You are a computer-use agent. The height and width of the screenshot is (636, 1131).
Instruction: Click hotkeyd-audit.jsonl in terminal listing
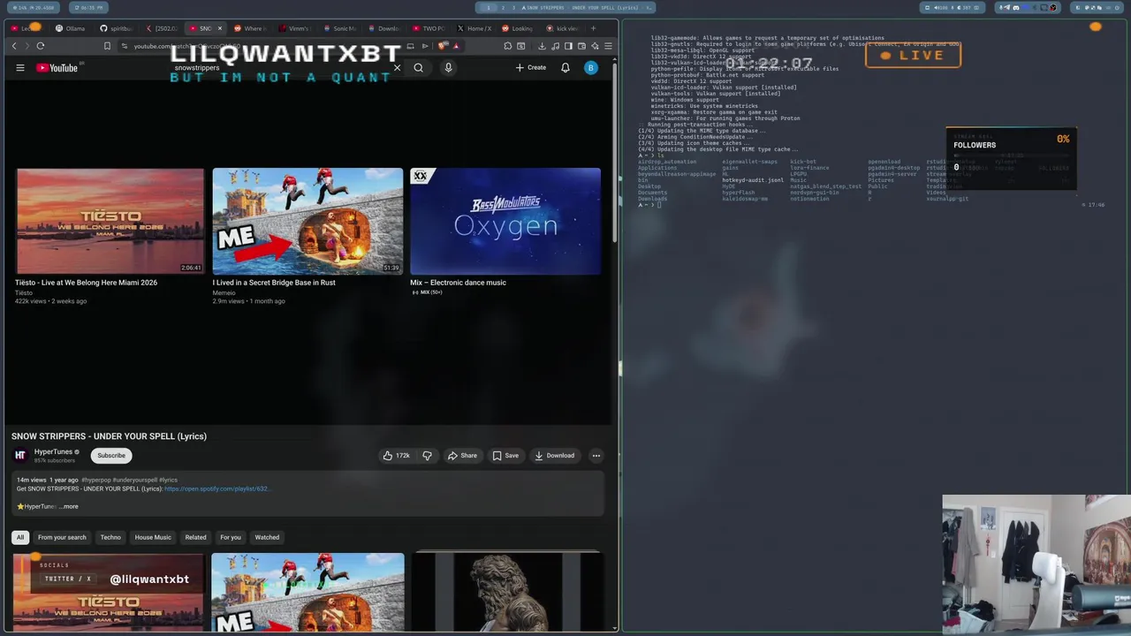click(753, 180)
